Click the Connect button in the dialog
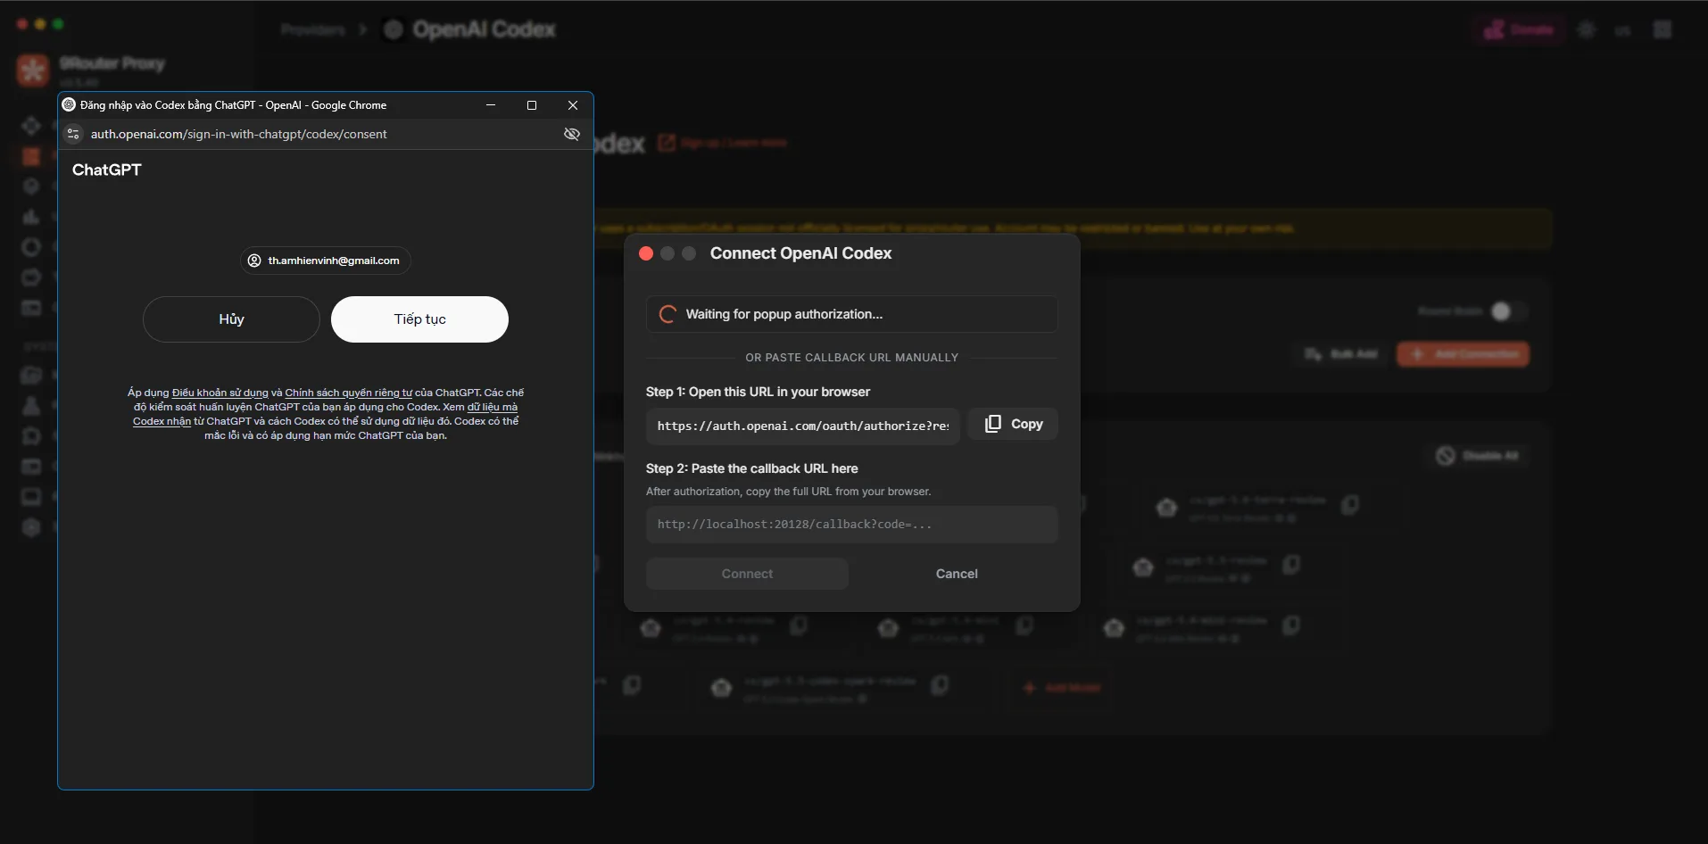Viewport: 1708px width, 844px height. click(747, 574)
